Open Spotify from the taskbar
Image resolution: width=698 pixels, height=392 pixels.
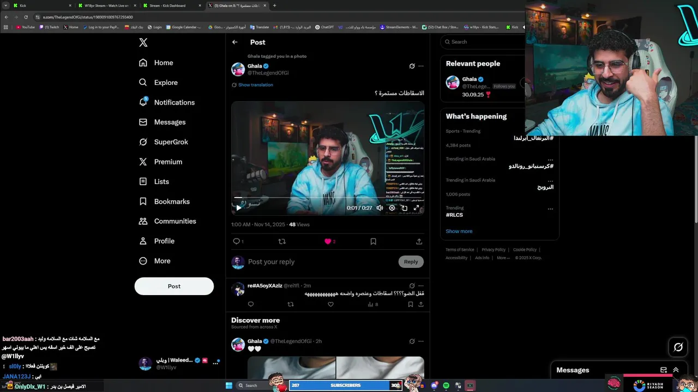tap(446, 385)
